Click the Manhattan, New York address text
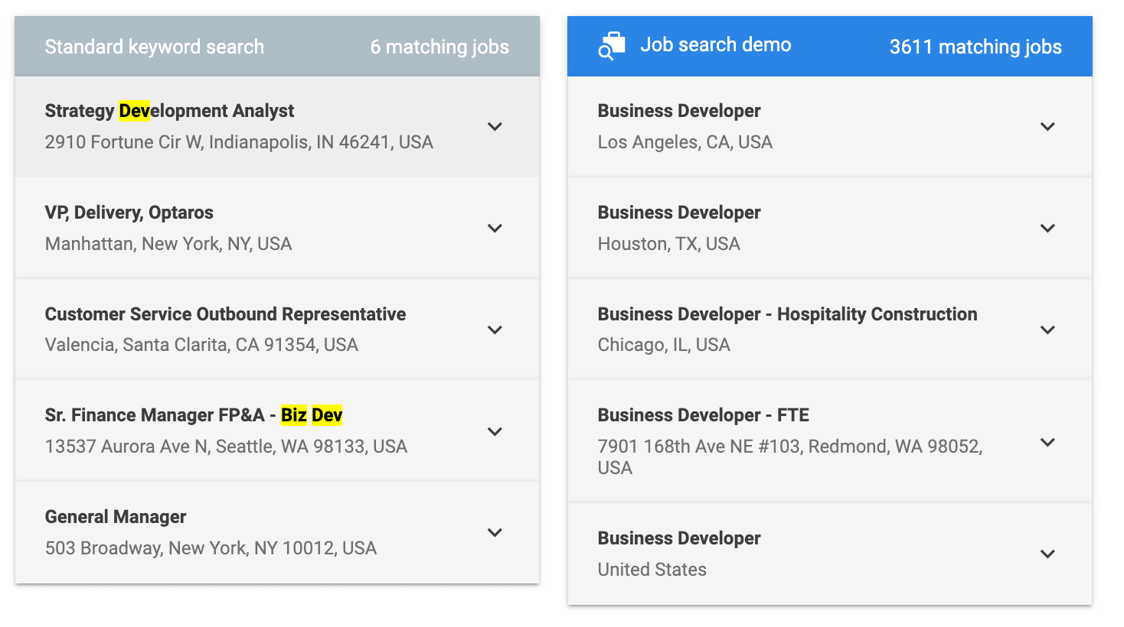 168,244
